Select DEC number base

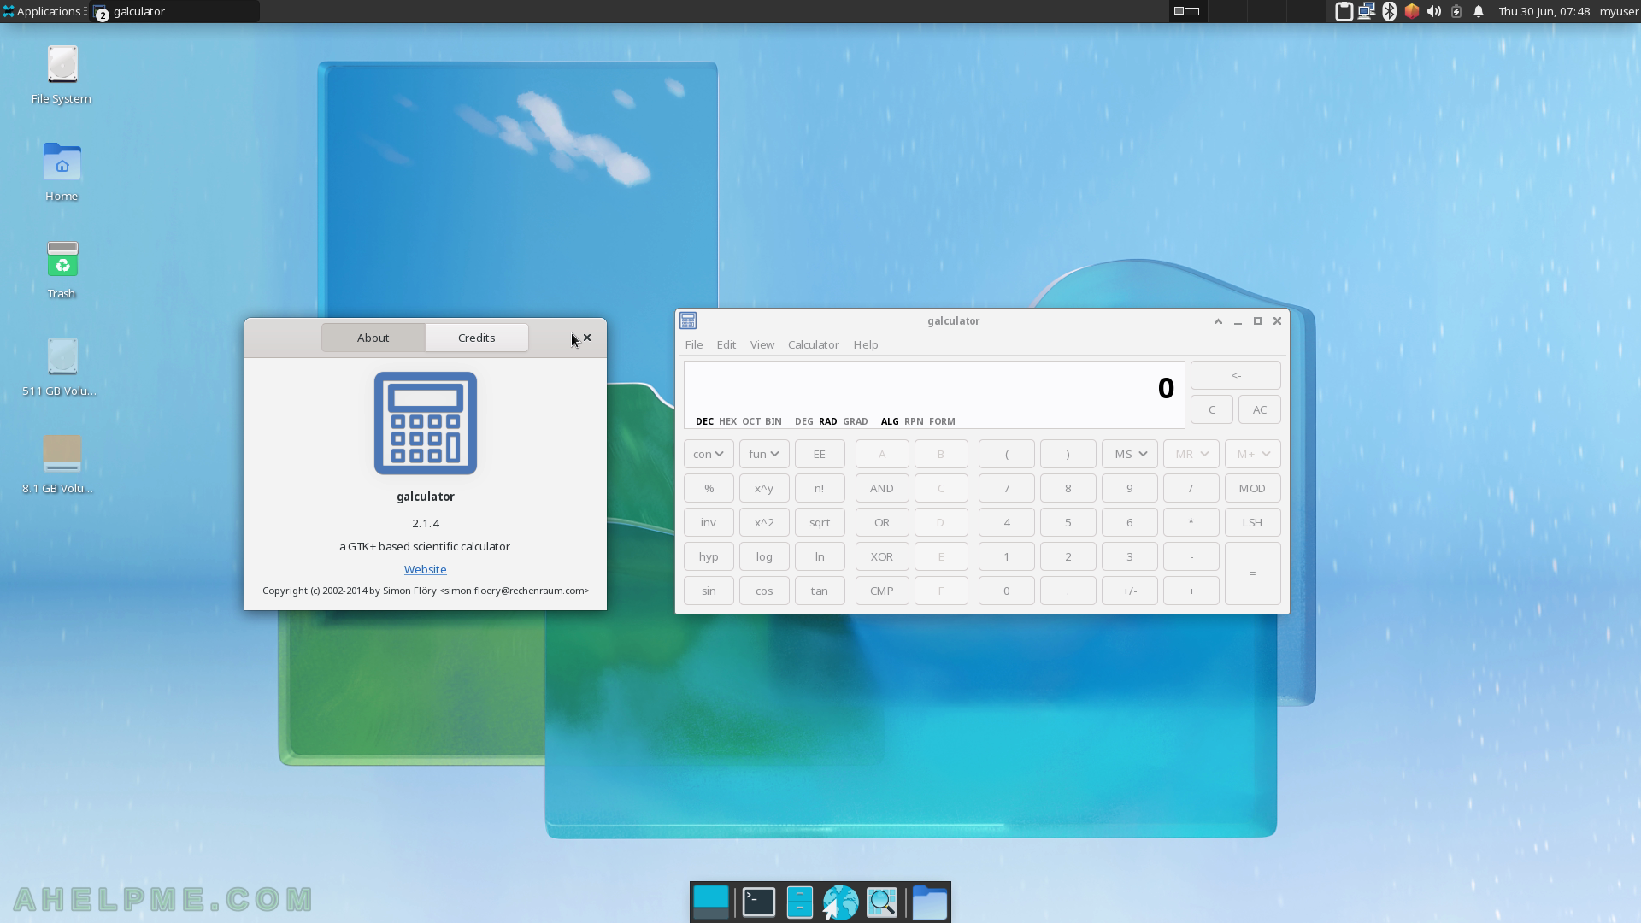pos(704,421)
